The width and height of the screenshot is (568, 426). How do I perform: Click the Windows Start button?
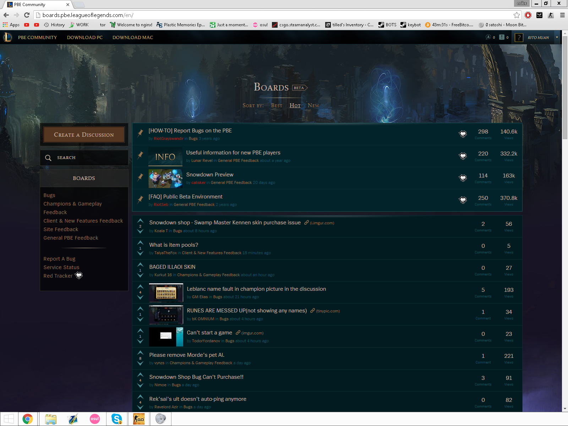coord(9,419)
